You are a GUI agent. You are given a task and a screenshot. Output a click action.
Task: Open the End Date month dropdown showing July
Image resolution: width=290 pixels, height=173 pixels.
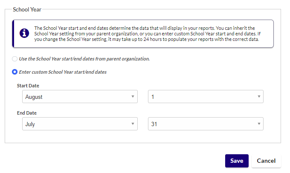pos(80,124)
